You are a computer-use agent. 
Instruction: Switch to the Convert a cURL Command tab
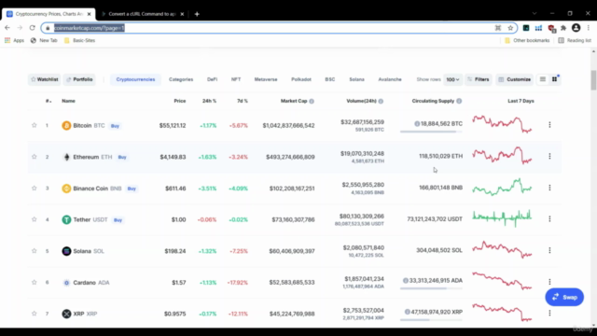pos(143,14)
